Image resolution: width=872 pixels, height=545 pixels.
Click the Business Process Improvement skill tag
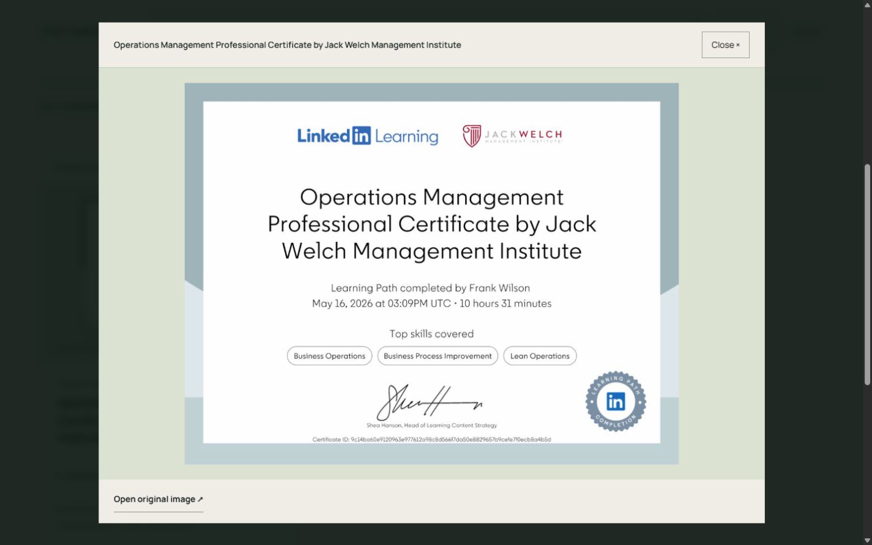coord(438,356)
